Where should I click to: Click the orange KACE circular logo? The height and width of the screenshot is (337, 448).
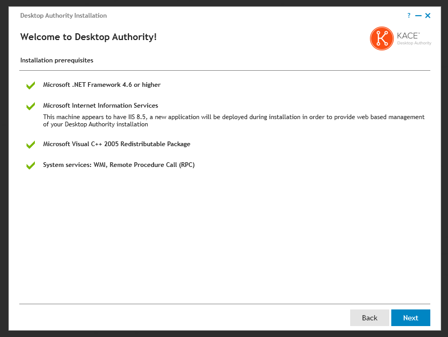pos(381,38)
